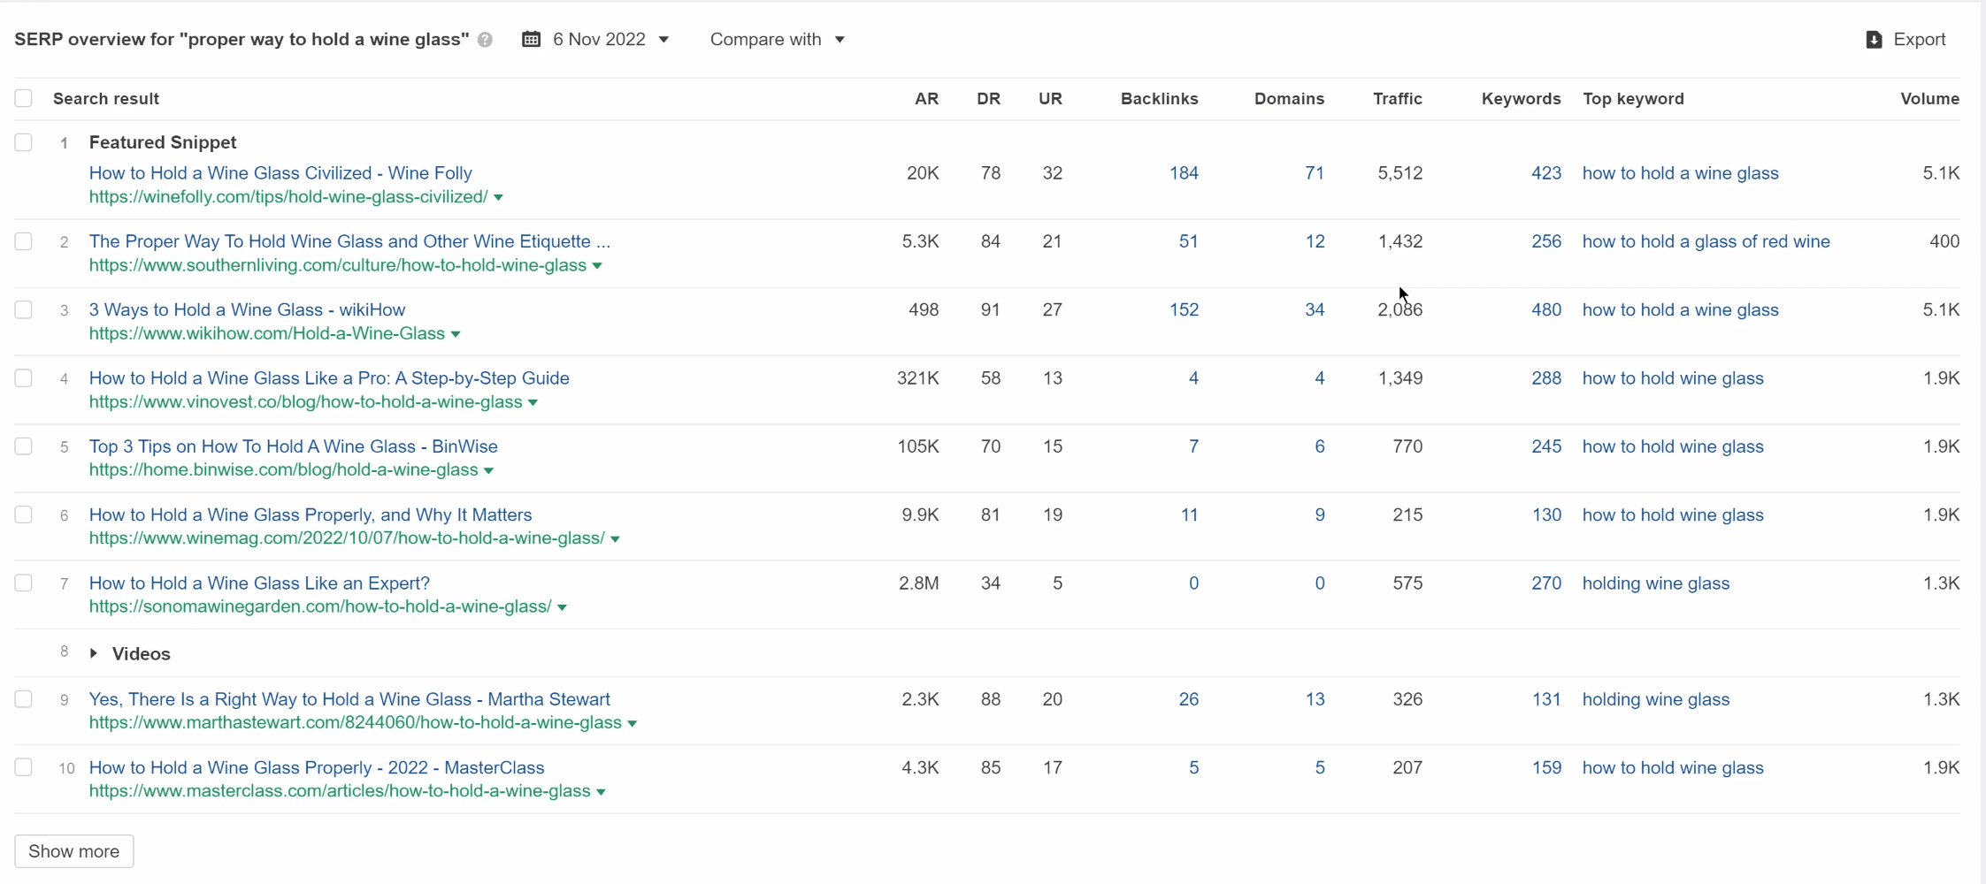Image resolution: width=1986 pixels, height=884 pixels.
Task: Open Sonoma Wine Garden's 270 keywords count
Action: click(x=1546, y=583)
